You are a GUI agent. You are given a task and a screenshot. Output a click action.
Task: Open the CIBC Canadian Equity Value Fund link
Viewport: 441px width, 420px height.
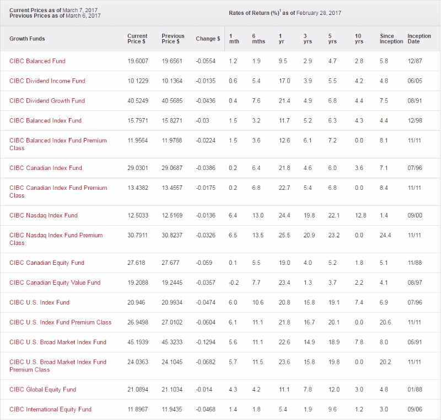(x=55, y=283)
